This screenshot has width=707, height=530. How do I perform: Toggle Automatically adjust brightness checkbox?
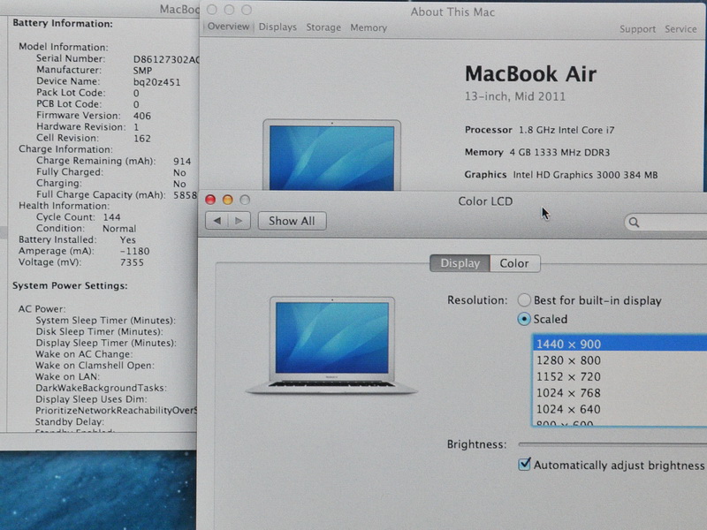(x=524, y=465)
